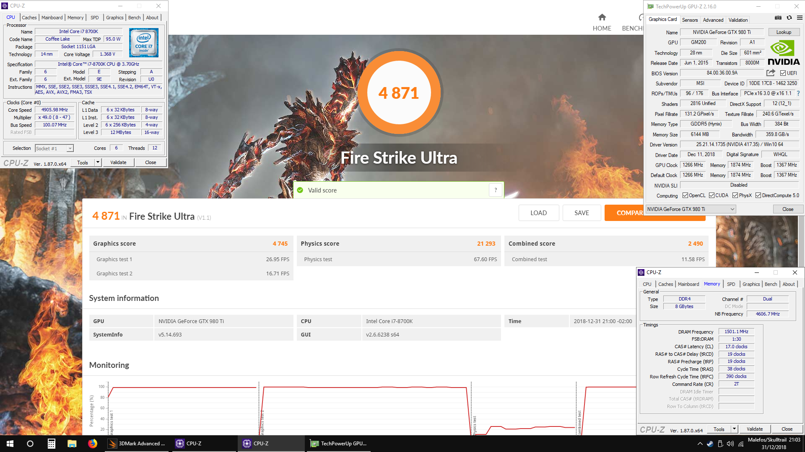805x452 pixels.
Task: Click the DRAM Frequency 1501.1 MHz field
Action: [736, 331]
